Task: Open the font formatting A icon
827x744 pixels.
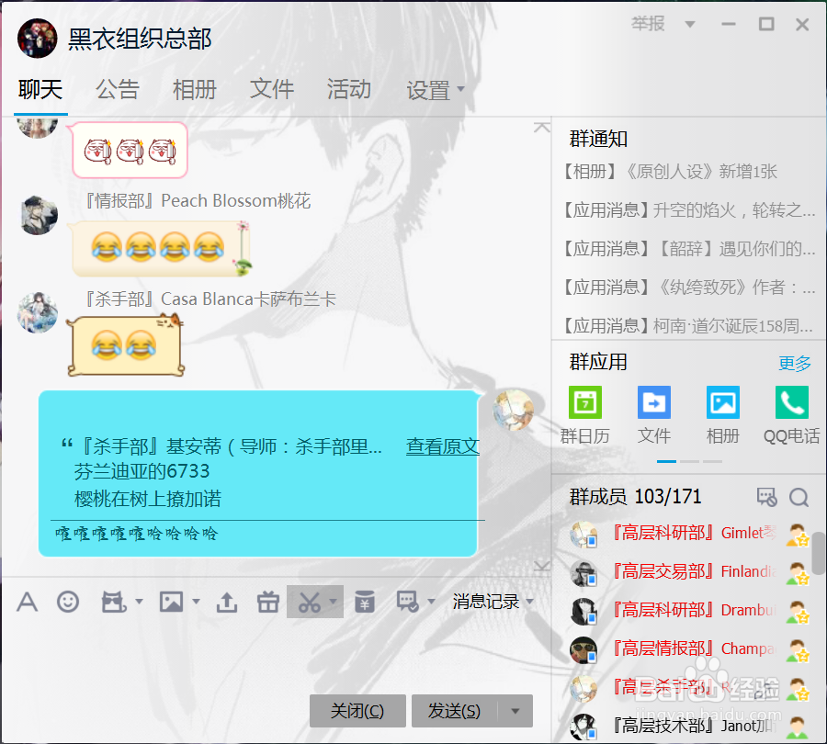Action: point(27,602)
